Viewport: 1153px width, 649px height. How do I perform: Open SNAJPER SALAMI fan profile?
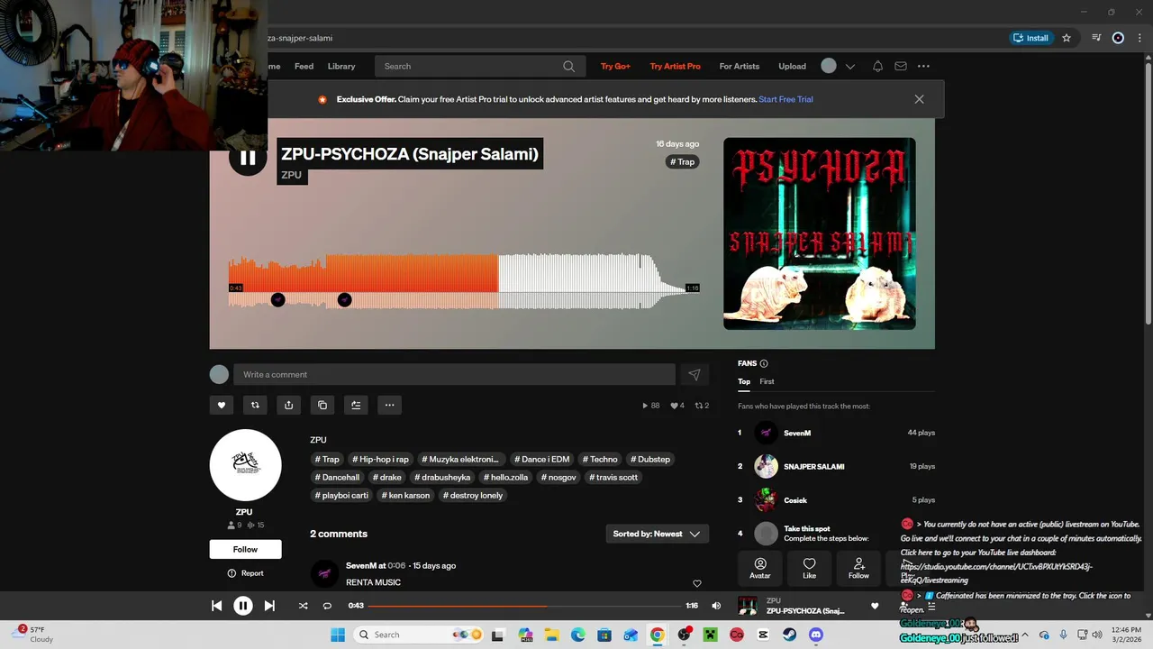[x=813, y=466]
